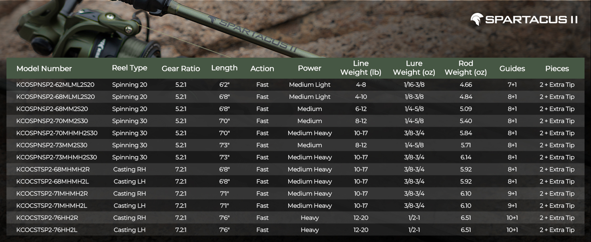Click the 6.14 rod weight value
The width and height of the screenshot is (591, 242).
tap(466, 157)
